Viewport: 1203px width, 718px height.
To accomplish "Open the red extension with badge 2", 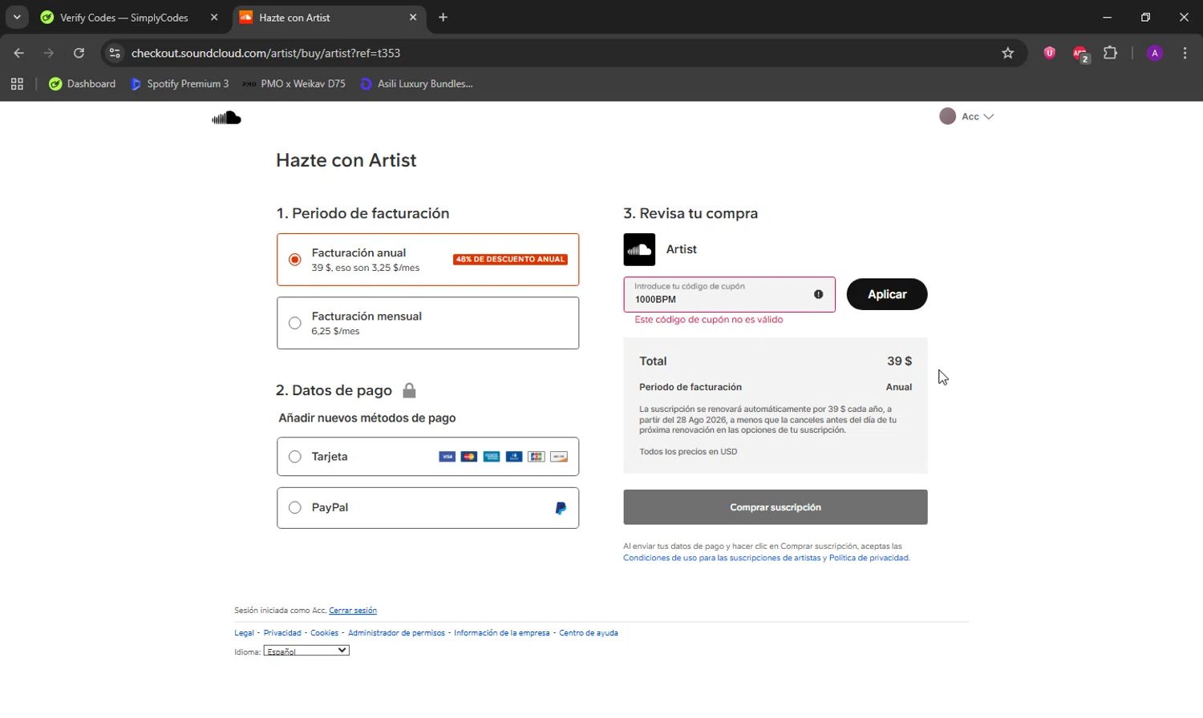I will pos(1080,54).
